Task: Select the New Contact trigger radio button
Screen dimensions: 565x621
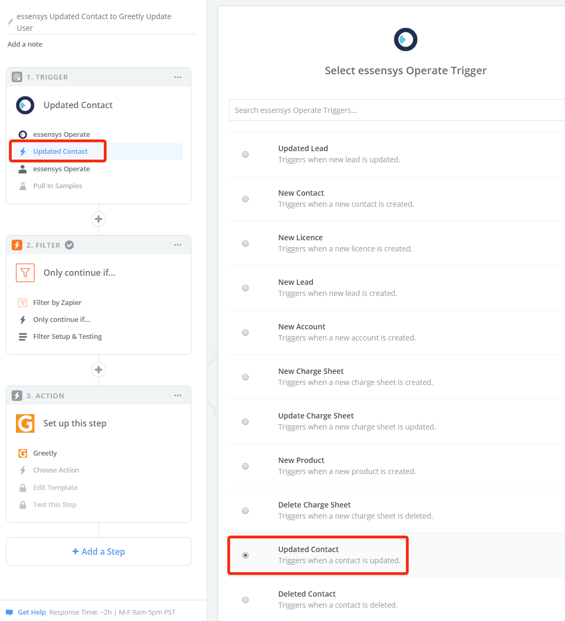Action: point(245,199)
